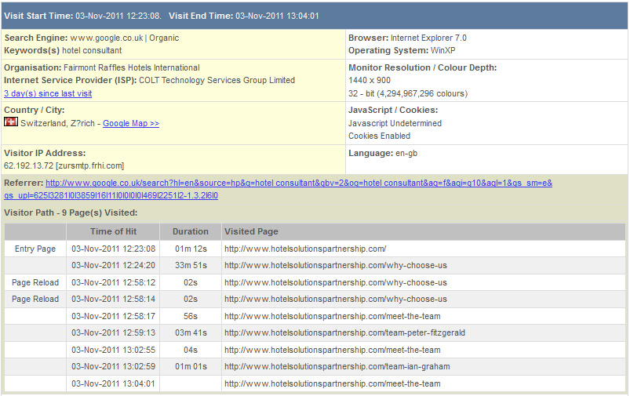Click the IP address 62.192.13.72 text
This screenshot has height=396, width=630.
click(28, 166)
